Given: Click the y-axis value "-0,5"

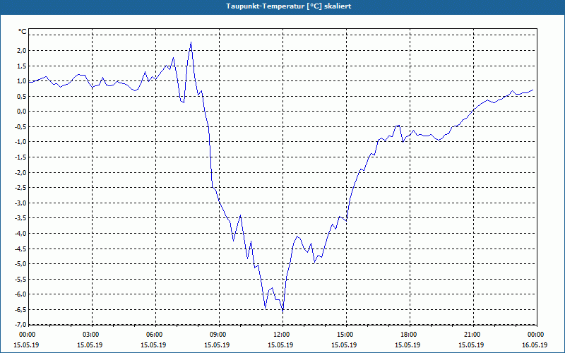Looking at the screenshot, I should pos(20,127).
